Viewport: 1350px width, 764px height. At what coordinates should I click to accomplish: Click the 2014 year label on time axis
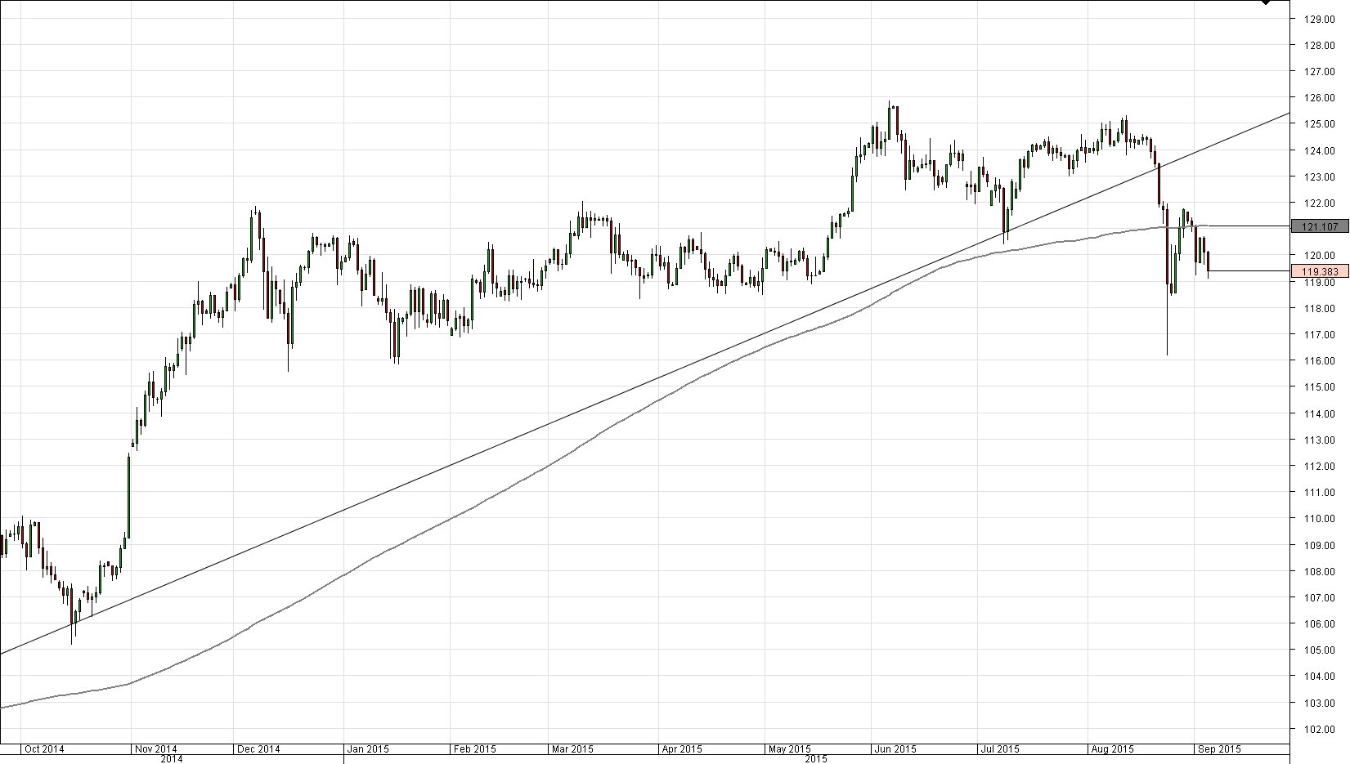pos(172,759)
